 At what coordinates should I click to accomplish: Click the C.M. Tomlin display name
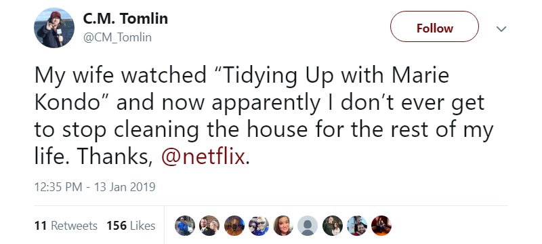pyautogui.click(x=125, y=18)
